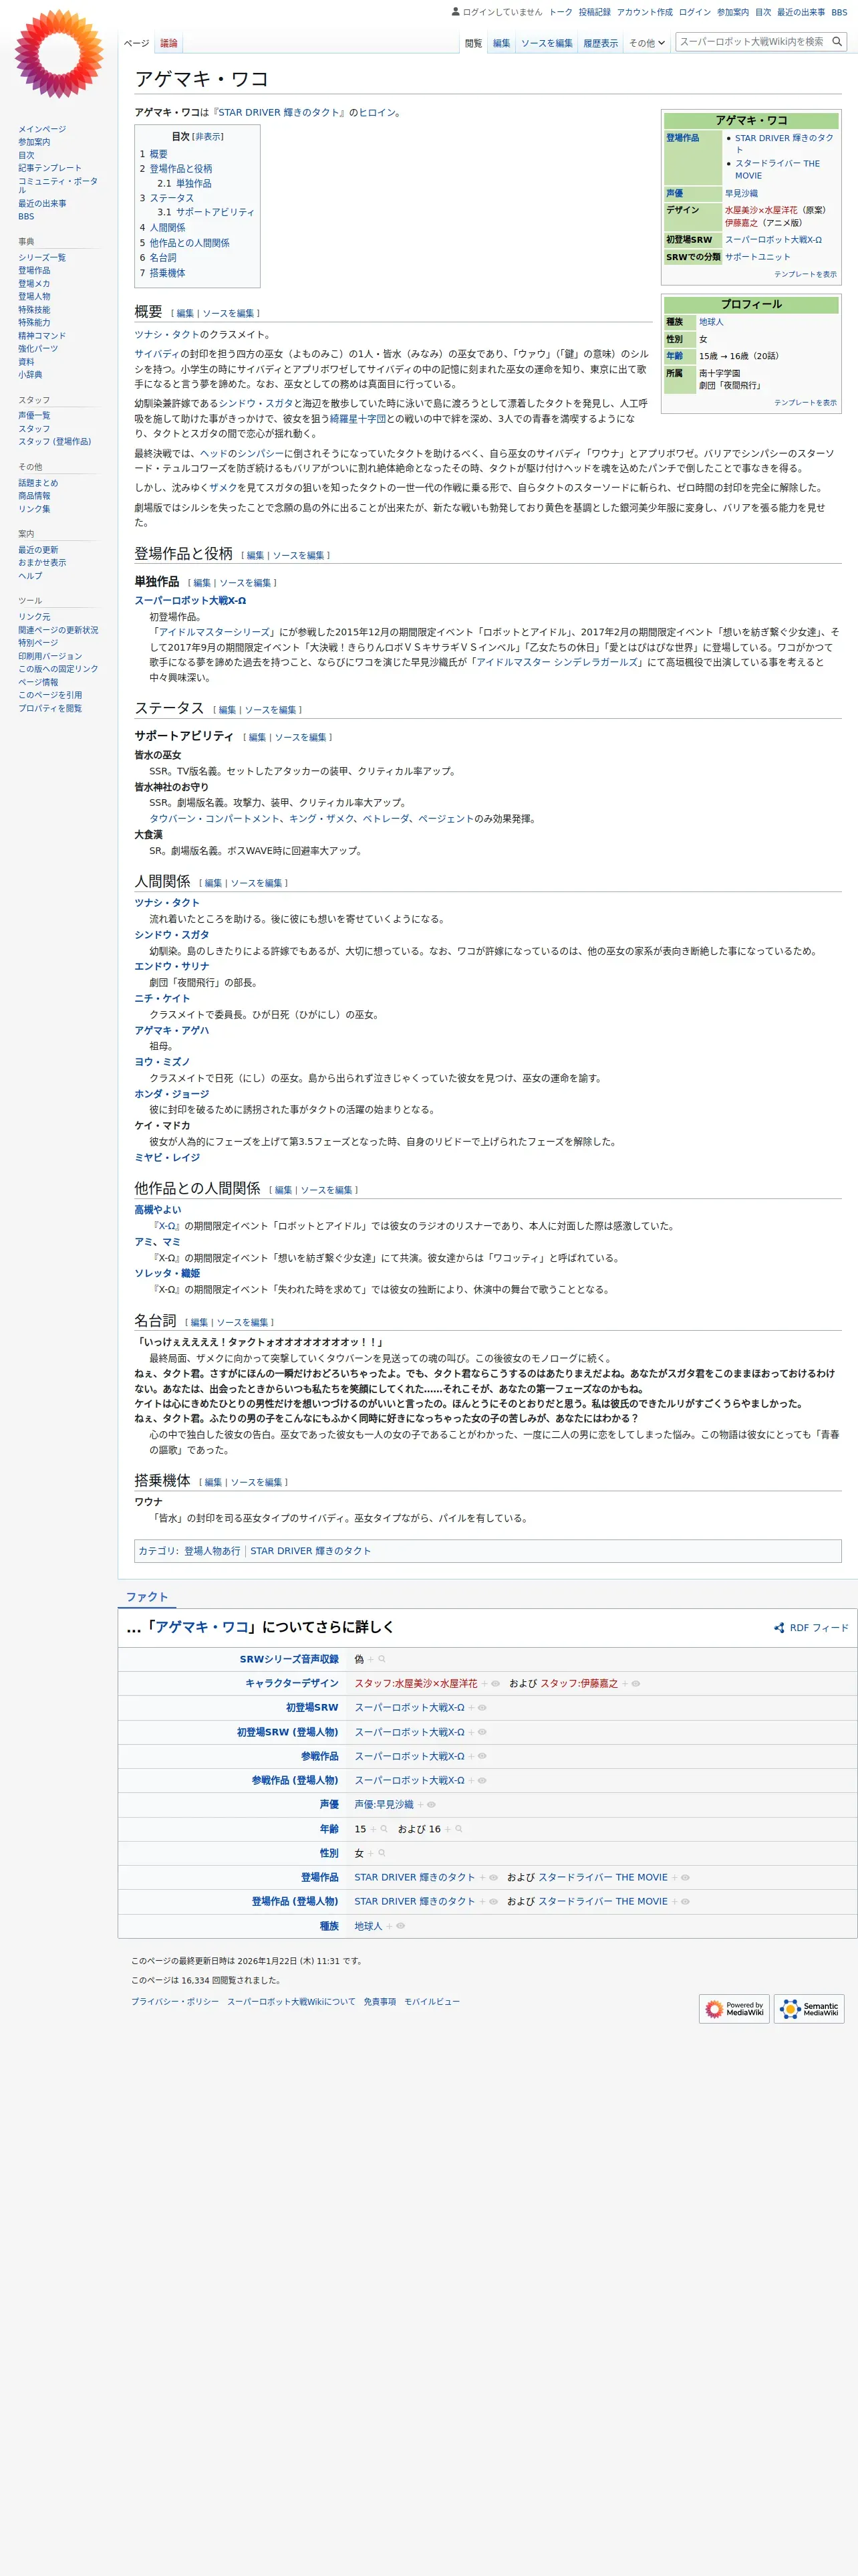Open category link 登場人物あ行
This screenshot has width=858, height=2576.
pos(212,1551)
